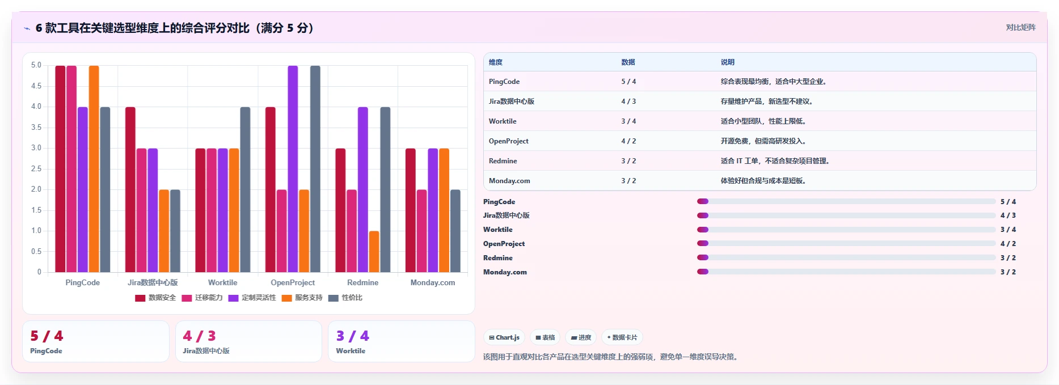Click the chart main title text

click(x=175, y=28)
